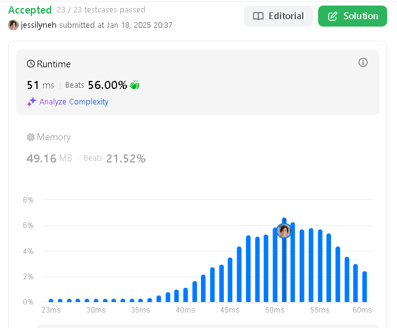Click the Accepted status text

tap(30, 10)
